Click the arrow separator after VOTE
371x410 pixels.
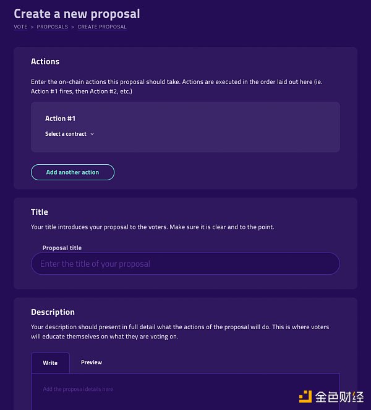tap(32, 27)
